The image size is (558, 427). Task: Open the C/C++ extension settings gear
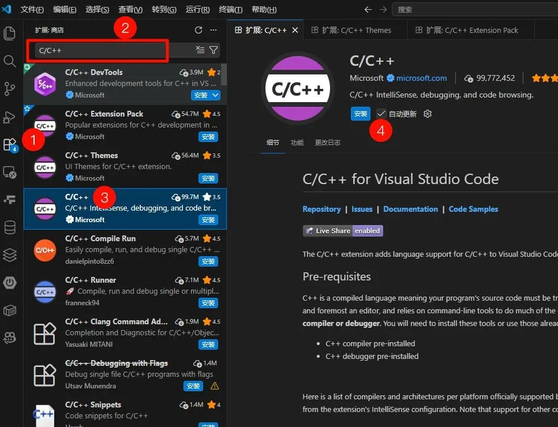click(x=428, y=114)
